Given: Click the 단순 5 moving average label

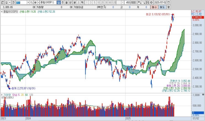Looking at the screenshot, I should 16,95.
